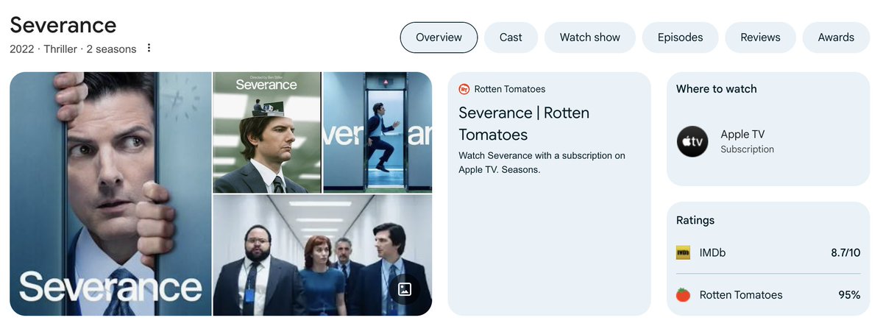Open the Reviews tab

[760, 38]
